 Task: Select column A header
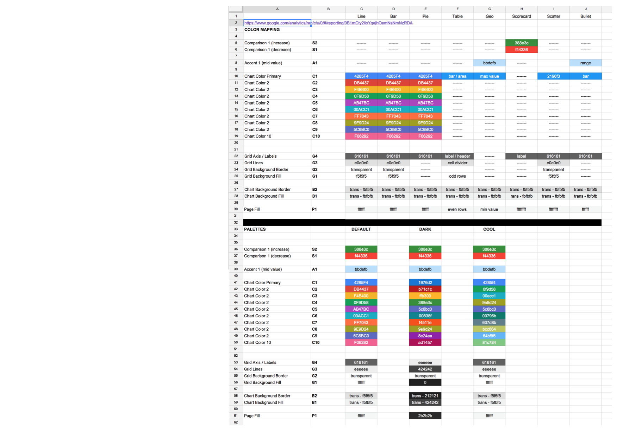(x=277, y=9)
